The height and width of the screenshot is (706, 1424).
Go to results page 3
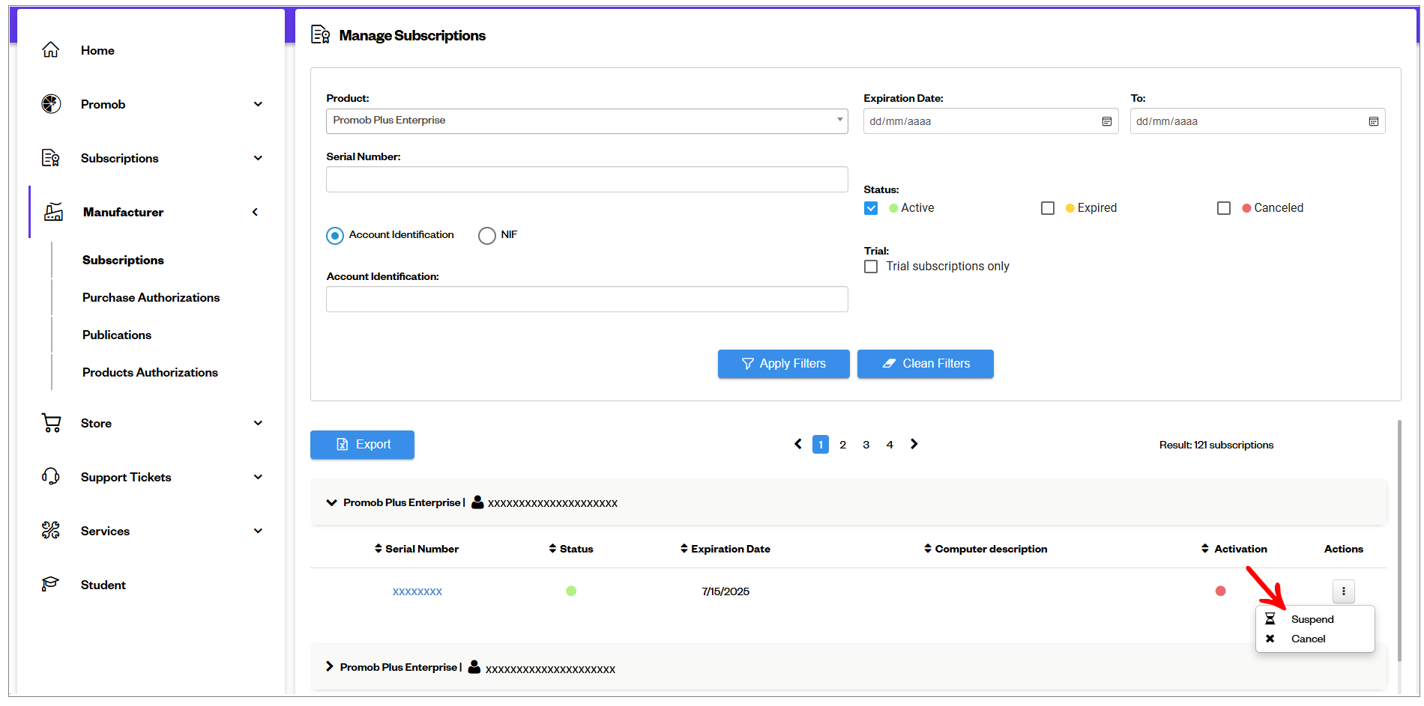click(866, 445)
